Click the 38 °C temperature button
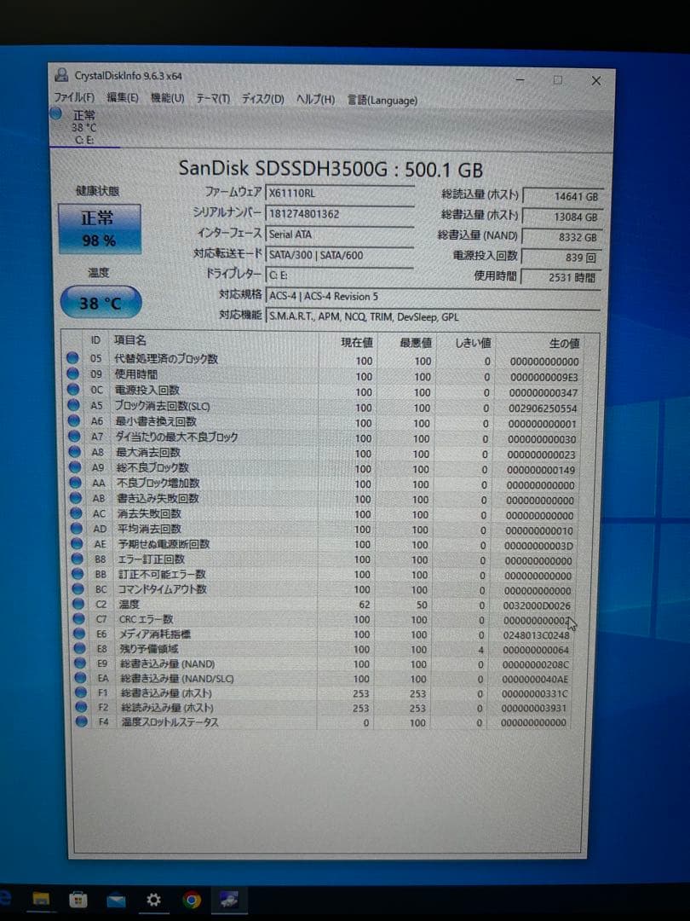690x921 pixels. pyautogui.click(x=100, y=302)
